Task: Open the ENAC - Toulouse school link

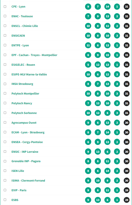Action: click(x=22, y=16)
